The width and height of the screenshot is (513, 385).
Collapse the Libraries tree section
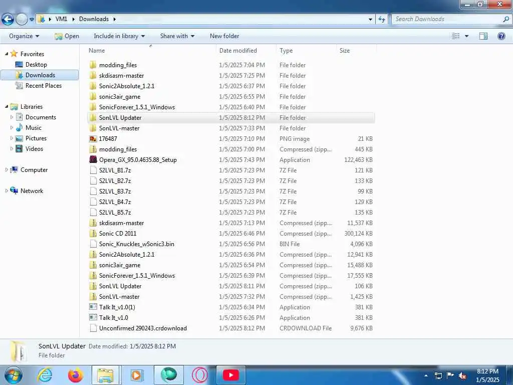(x=6, y=106)
